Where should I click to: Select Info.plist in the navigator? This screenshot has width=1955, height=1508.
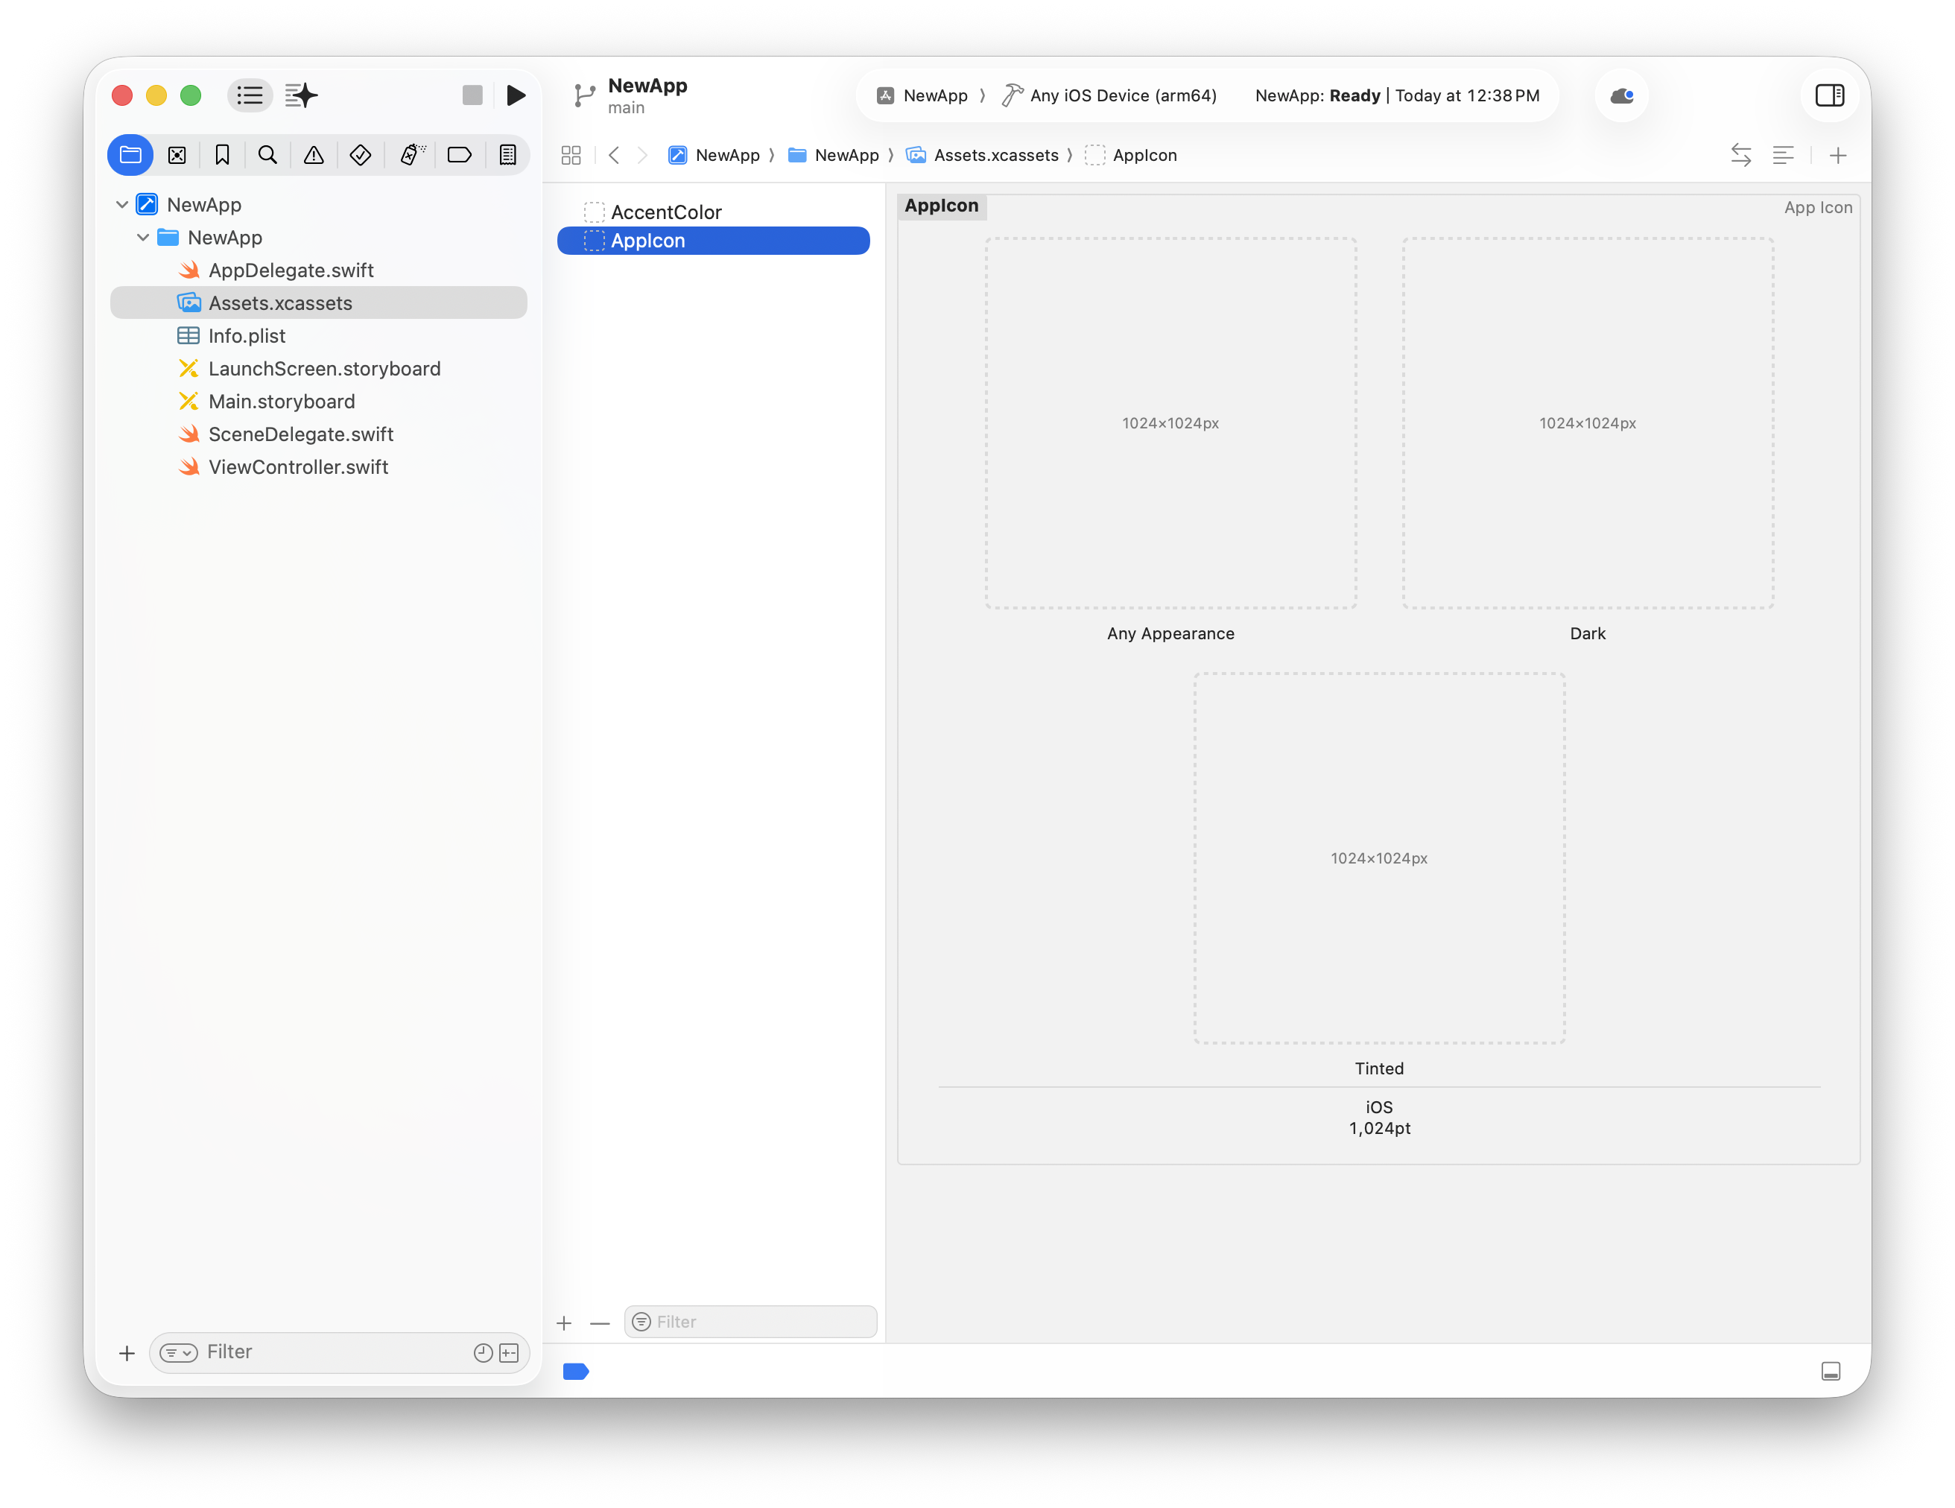[x=319, y=335]
